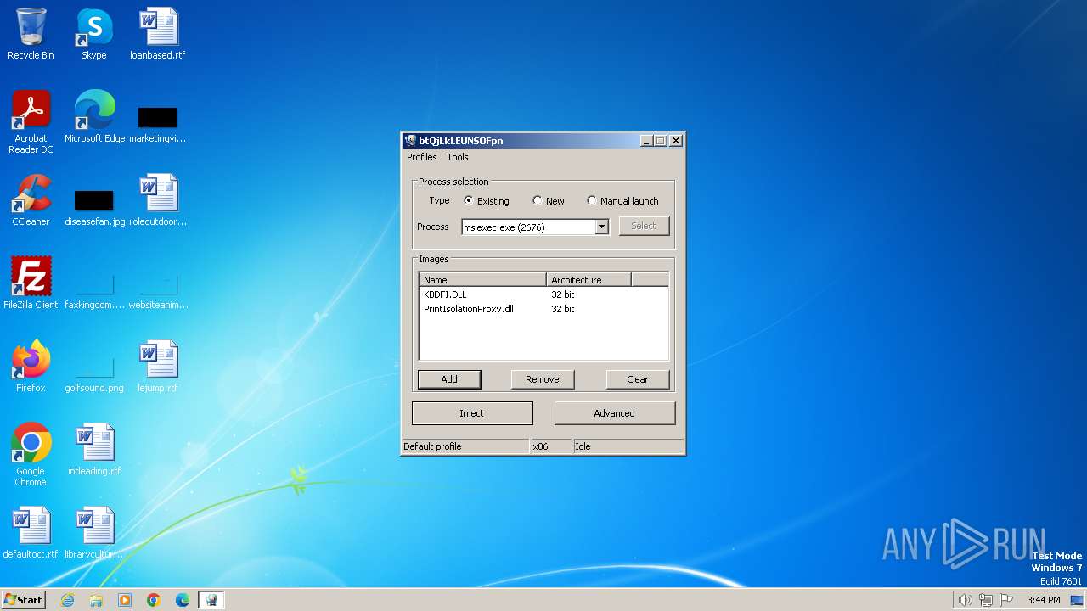Open the loanbased.rtf document icon

coord(158,34)
